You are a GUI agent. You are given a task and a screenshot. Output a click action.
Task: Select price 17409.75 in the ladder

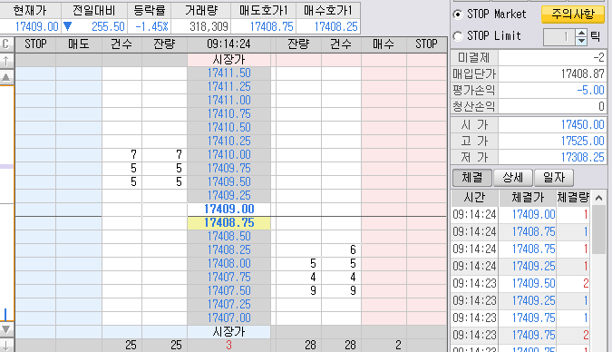pyautogui.click(x=228, y=169)
